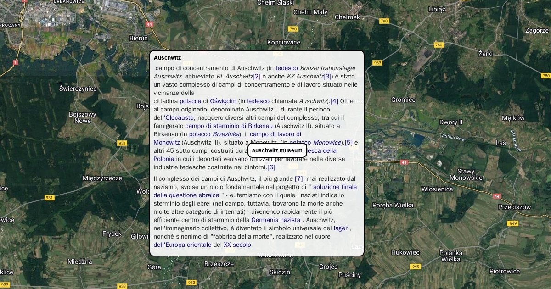
Task: Click the route 949 shield near Hukowiec
Action: pyautogui.click(x=416, y=267)
